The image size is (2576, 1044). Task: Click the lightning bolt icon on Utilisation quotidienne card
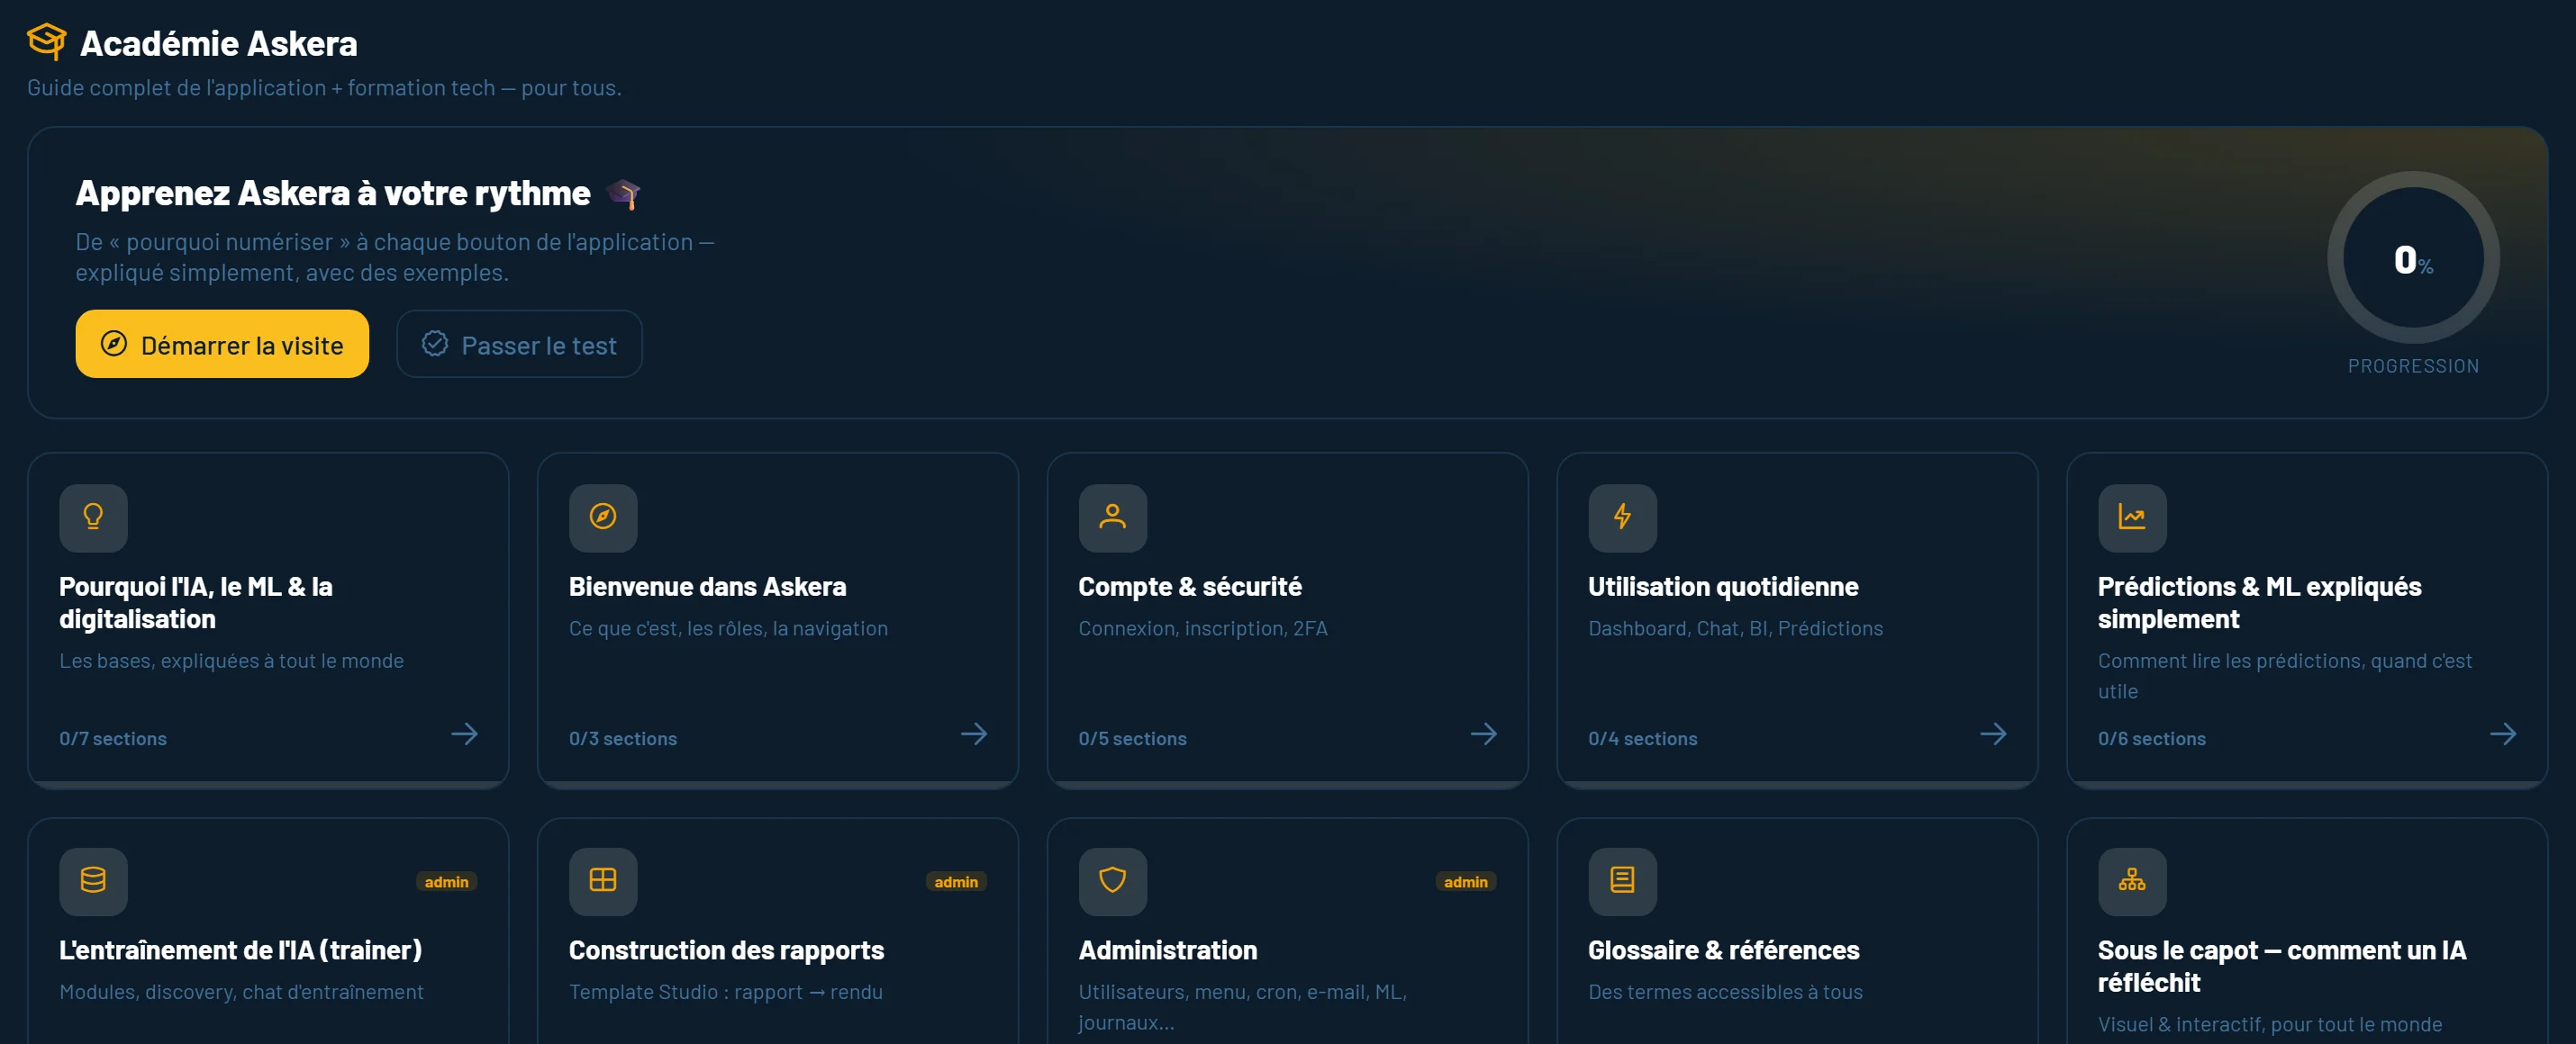tap(1622, 517)
